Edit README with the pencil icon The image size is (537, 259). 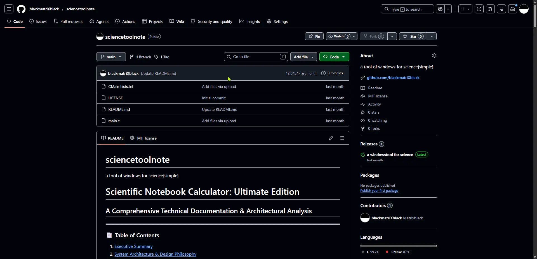331,138
